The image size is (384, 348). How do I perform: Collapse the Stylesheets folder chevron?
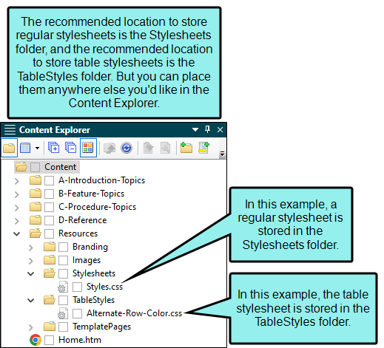[x=31, y=273]
